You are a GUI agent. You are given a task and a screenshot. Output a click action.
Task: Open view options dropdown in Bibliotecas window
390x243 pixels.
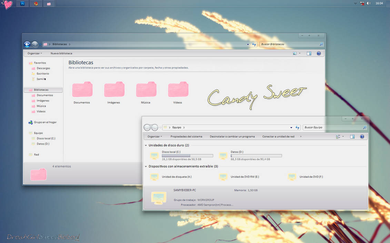300,53
